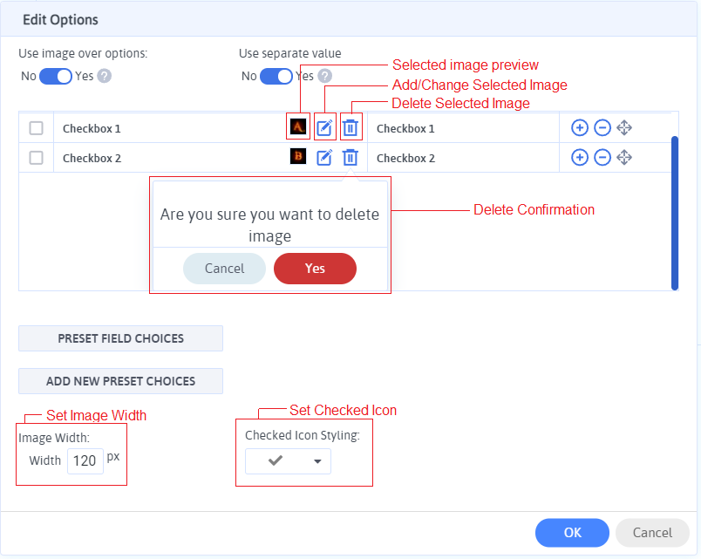
Task: Click the edit image icon for Checkbox 1
Action: (324, 128)
